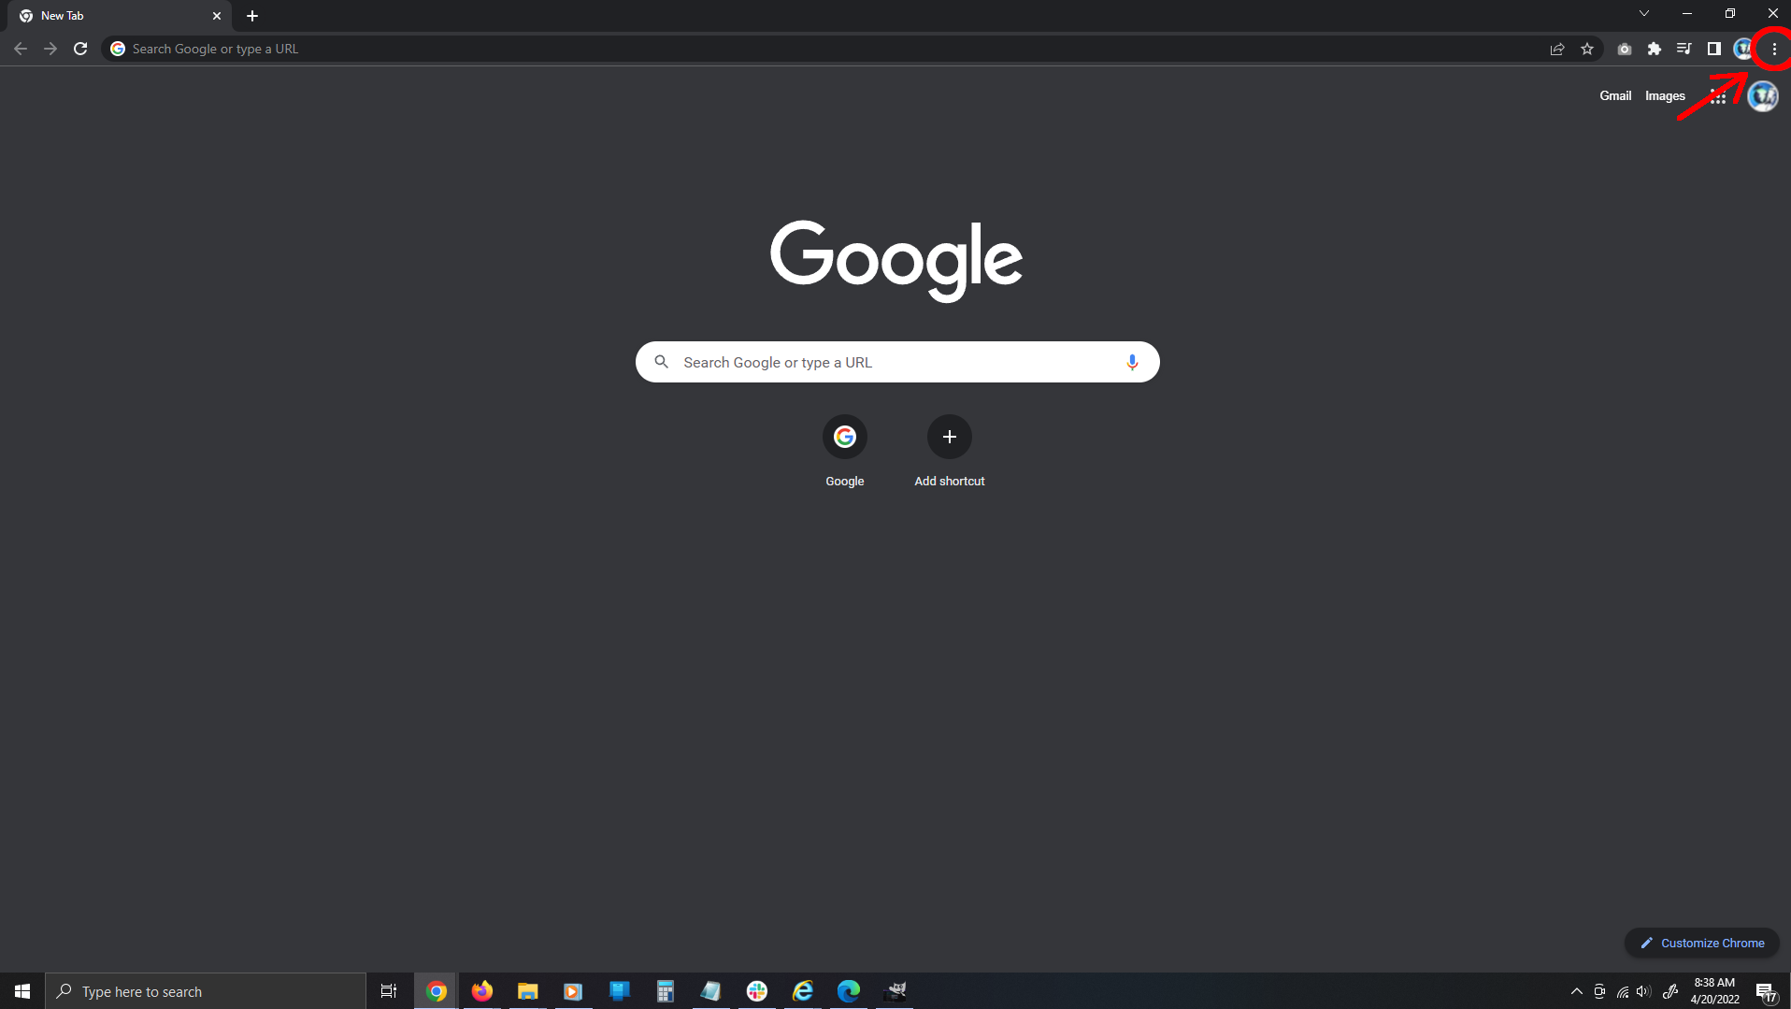Launch Microsoft Edge from taskbar
Viewport: 1791px width, 1009px height.
(849, 991)
